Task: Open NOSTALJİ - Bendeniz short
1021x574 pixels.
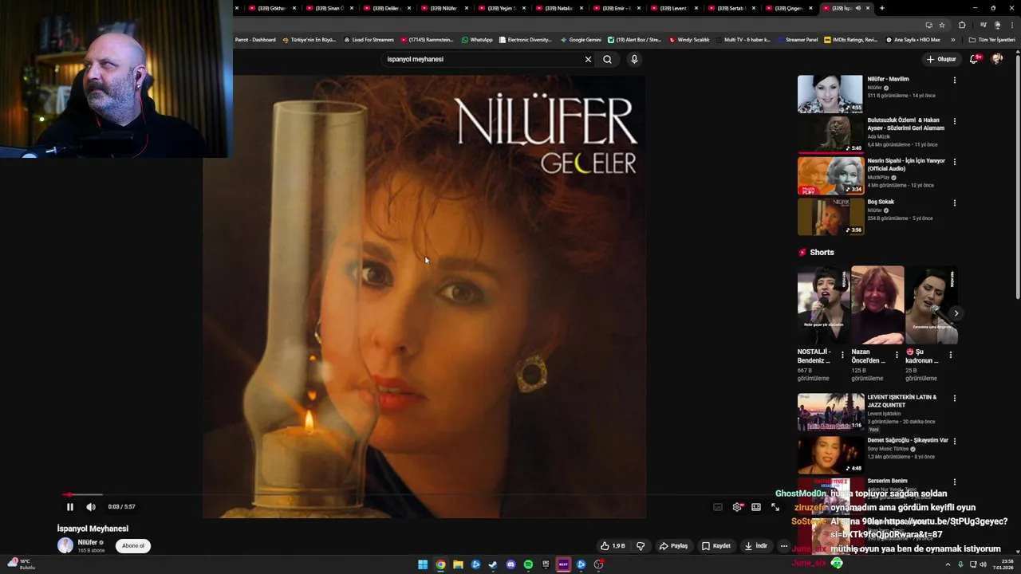Action: click(x=823, y=305)
